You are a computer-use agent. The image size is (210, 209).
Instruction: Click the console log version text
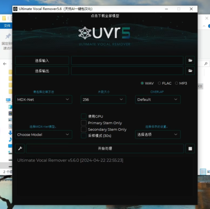pyautogui.click(x=70, y=160)
